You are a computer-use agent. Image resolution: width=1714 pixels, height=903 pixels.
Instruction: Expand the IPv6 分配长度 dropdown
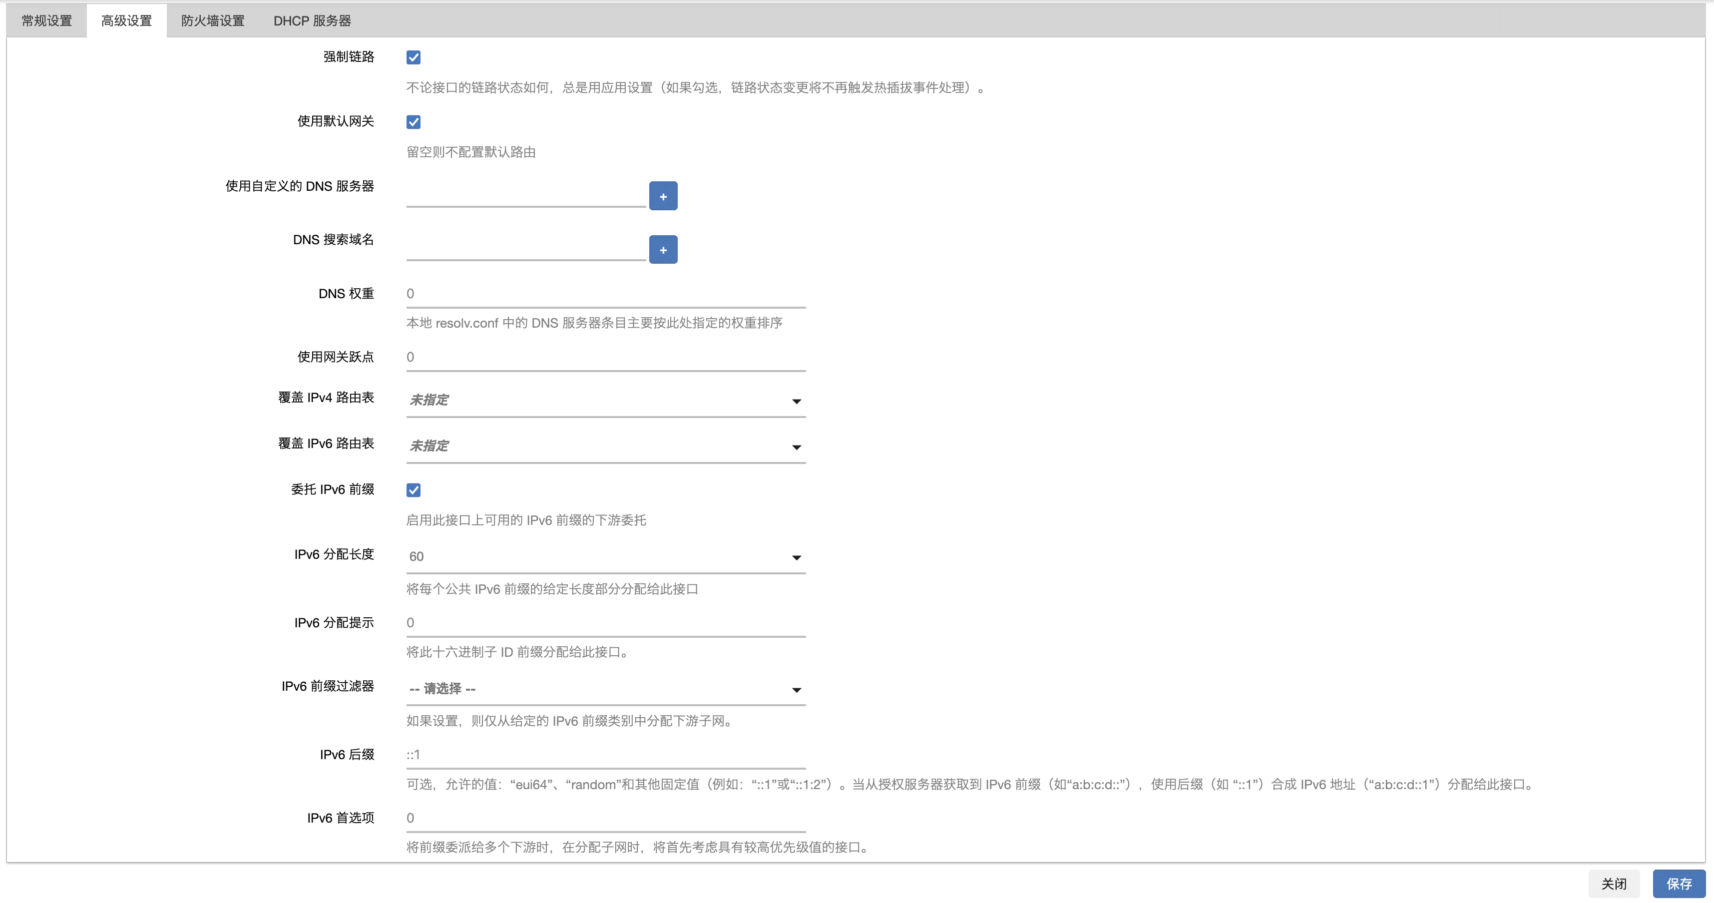click(x=605, y=557)
